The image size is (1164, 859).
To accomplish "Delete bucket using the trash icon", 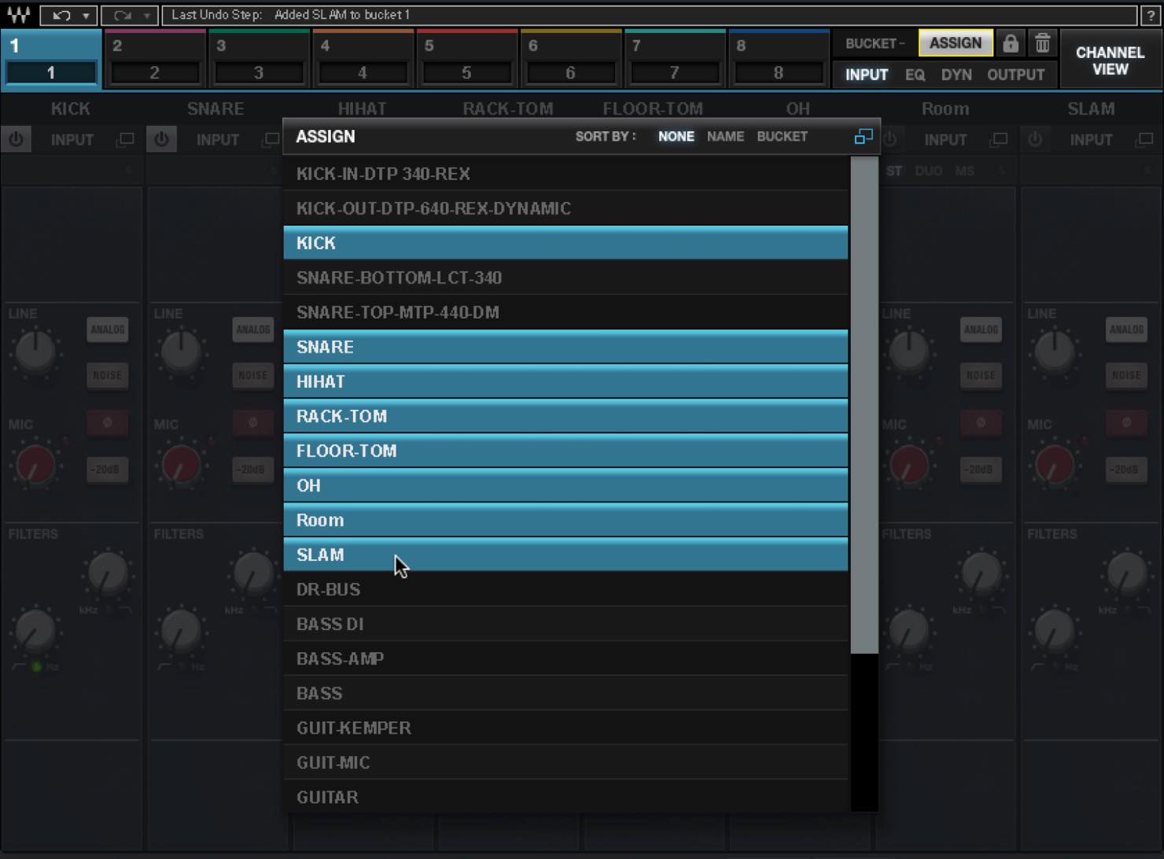I will (1042, 43).
